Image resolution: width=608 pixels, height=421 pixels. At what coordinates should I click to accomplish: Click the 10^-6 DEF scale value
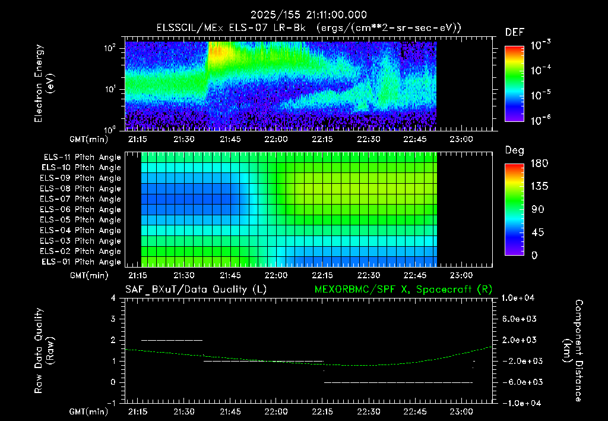[x=540, y=120]
